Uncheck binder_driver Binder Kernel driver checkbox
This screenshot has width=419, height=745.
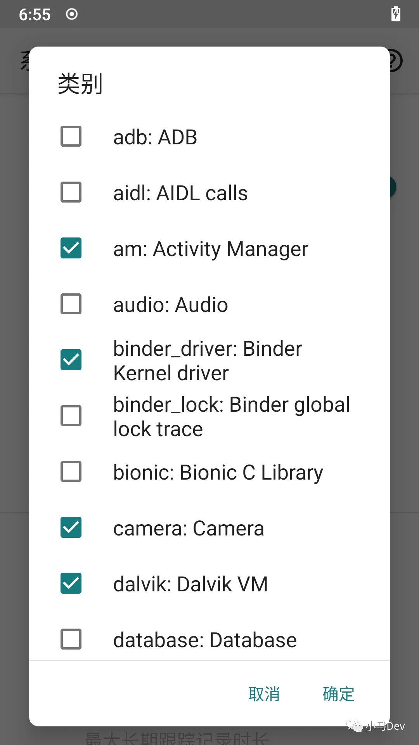click(71, 360)
